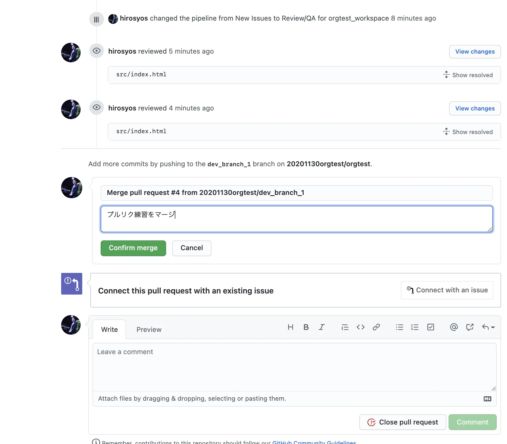Insert heading text with the H icon

tap(291, 327)
